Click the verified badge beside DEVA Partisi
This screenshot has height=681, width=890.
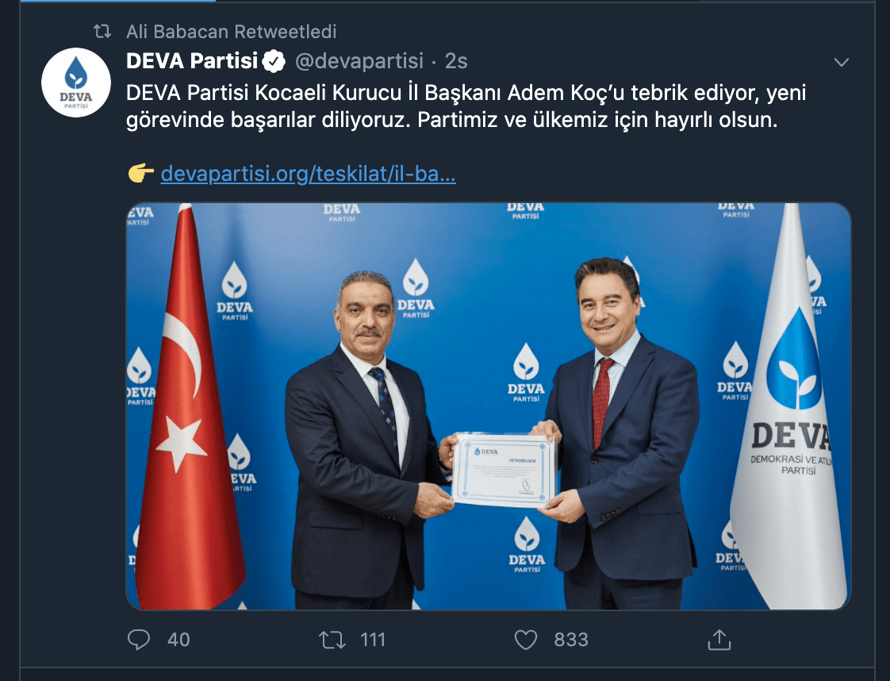[274, 61]
